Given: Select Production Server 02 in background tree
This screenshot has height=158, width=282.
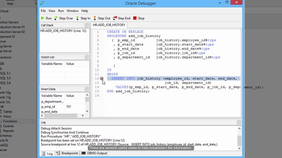Looking at the screenshot, I should coord(12,32).
